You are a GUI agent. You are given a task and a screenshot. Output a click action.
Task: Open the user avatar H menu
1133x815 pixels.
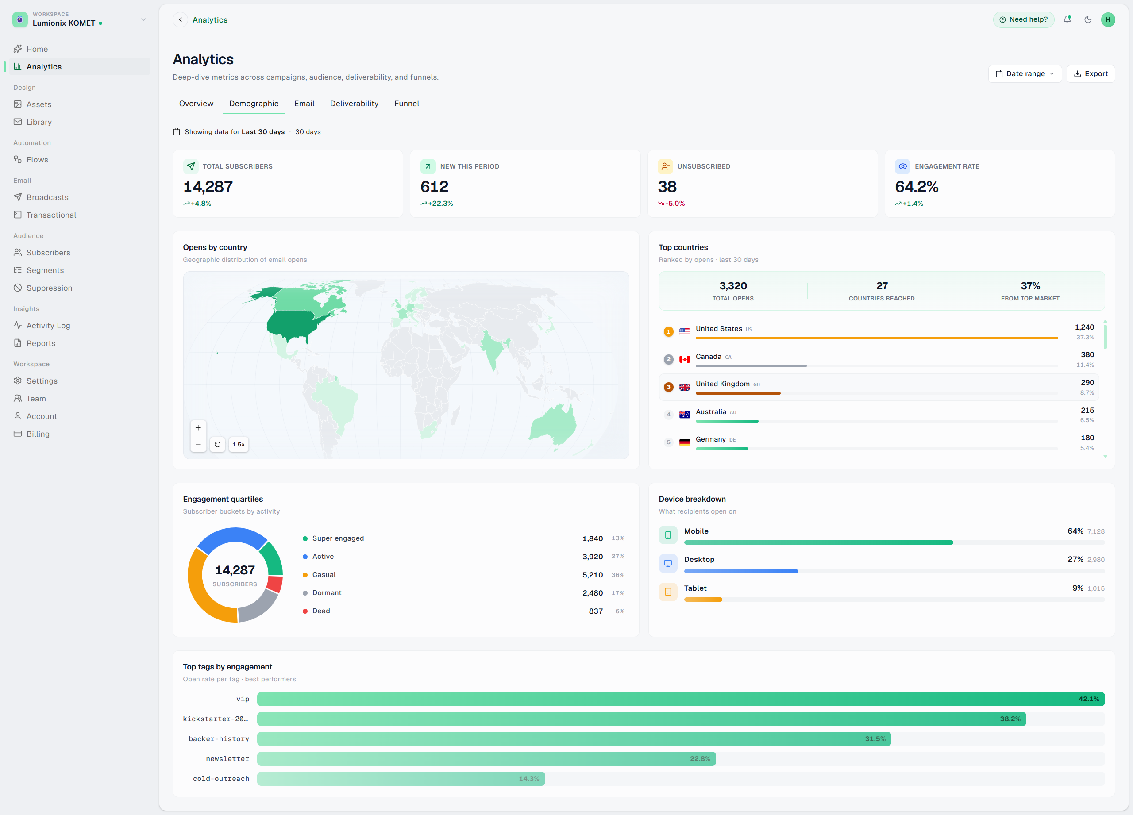1107,19
